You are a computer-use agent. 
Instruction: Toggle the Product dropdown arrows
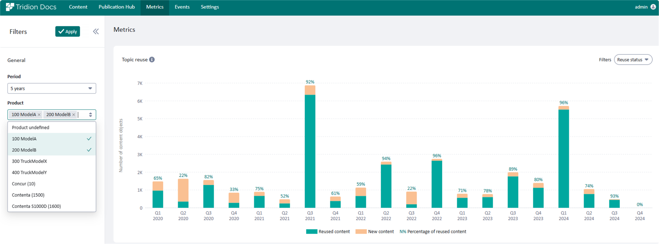point(90,115)
